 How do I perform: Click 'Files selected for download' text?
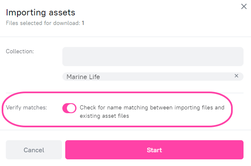click(x=43, y=23)
